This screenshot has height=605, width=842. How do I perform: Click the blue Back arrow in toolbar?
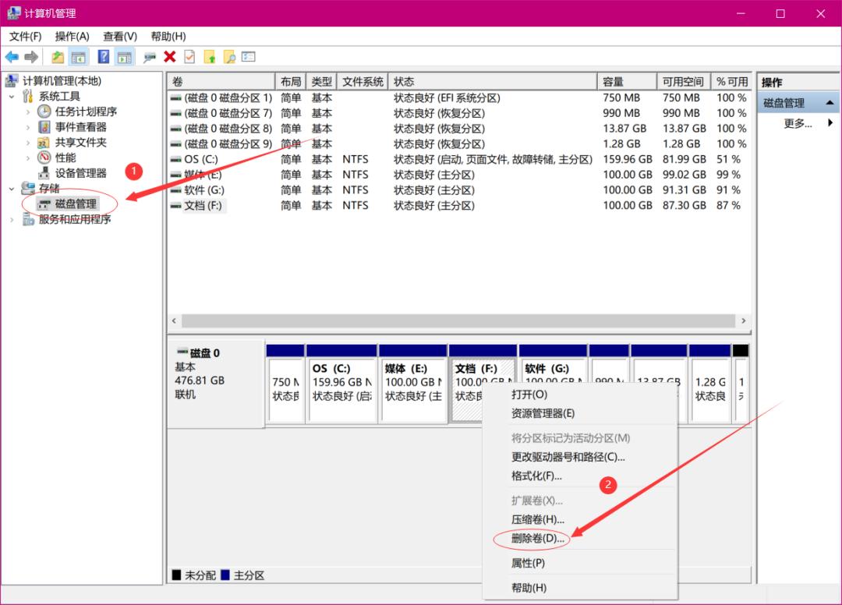pyautogui.click(x=12, y=57)
